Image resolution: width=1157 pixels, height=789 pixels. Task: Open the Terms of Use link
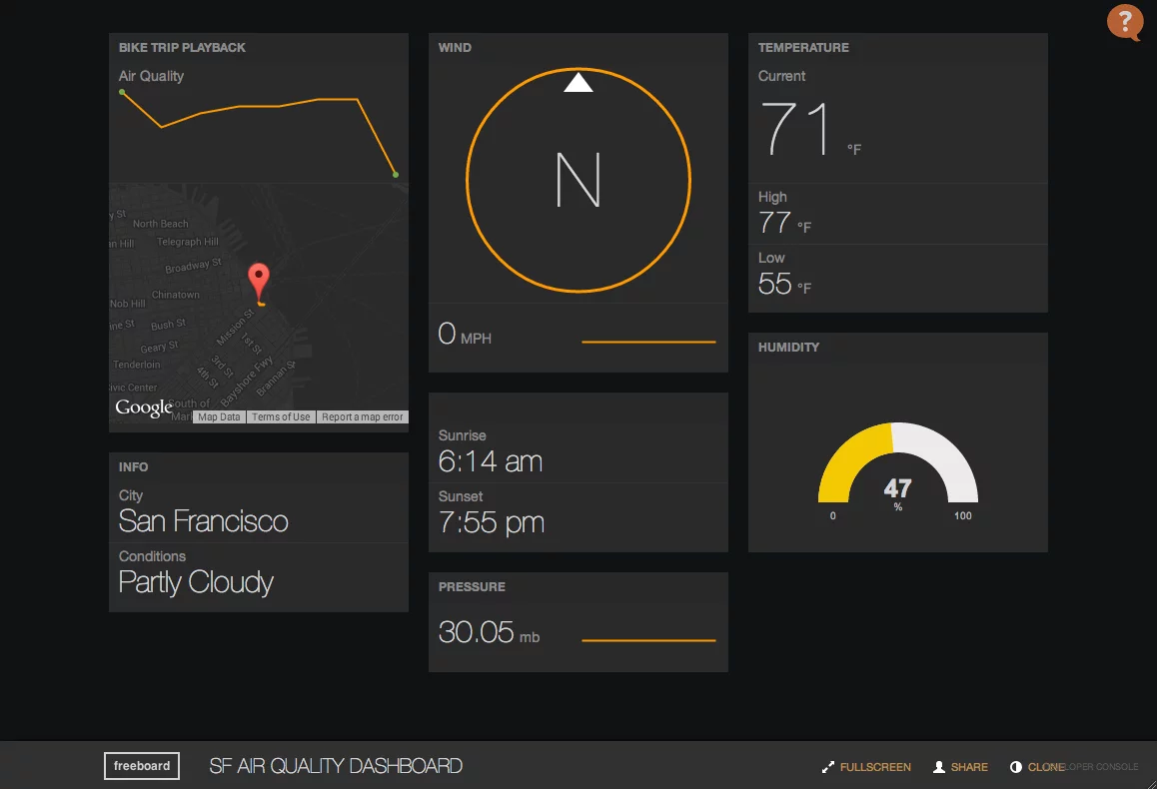pyautogui.click(x=281, y=417)
